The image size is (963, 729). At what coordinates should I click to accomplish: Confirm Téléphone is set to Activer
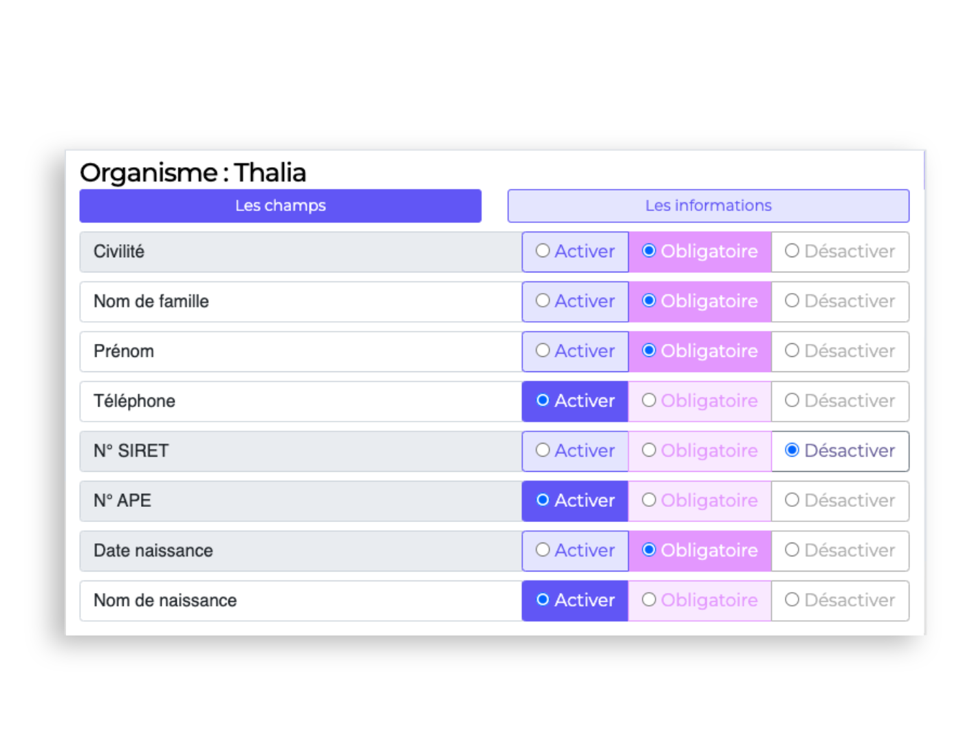coord(575,401)
